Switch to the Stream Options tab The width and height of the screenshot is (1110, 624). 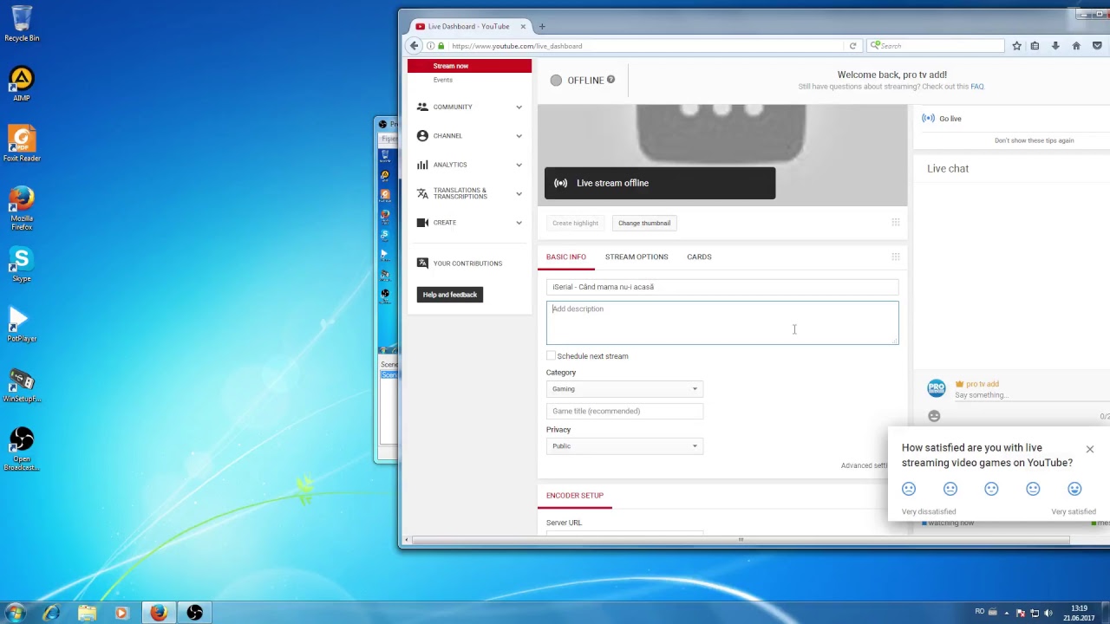click(x=637, y=257)
